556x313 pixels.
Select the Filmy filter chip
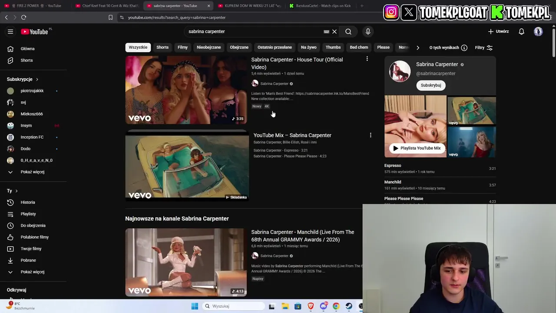pos(182,47)
